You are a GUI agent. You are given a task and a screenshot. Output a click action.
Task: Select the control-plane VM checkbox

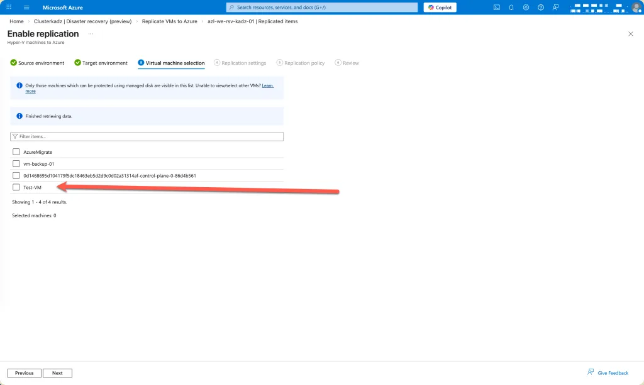(16, 176)
